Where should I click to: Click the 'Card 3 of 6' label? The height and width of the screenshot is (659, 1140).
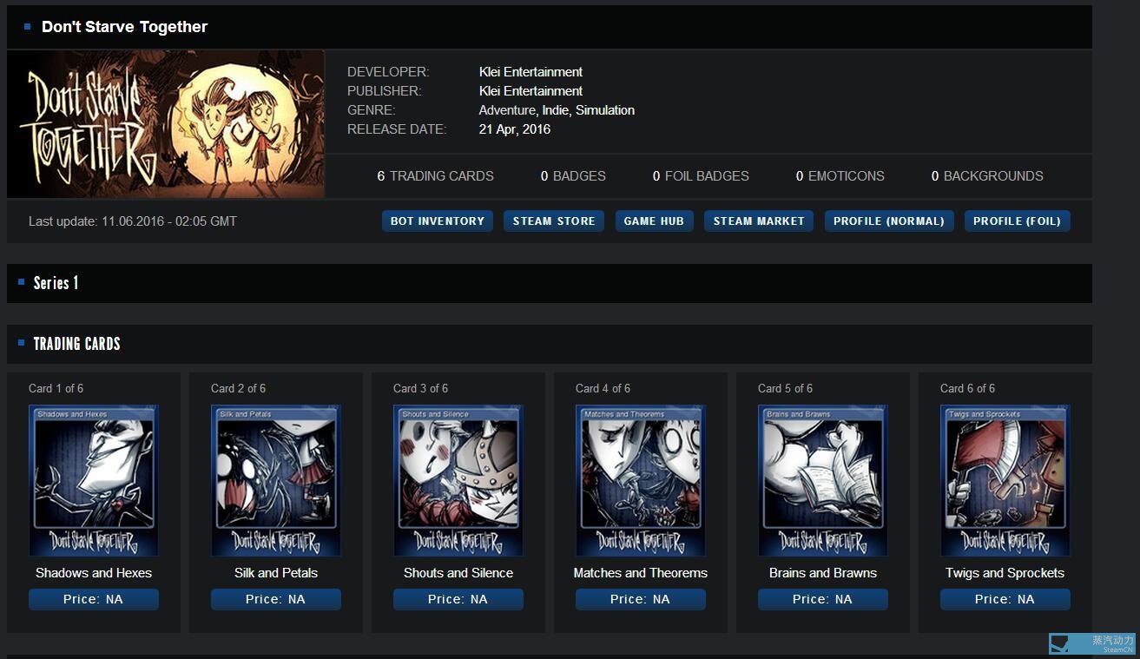pyautogui.click(x=421, y=388)
